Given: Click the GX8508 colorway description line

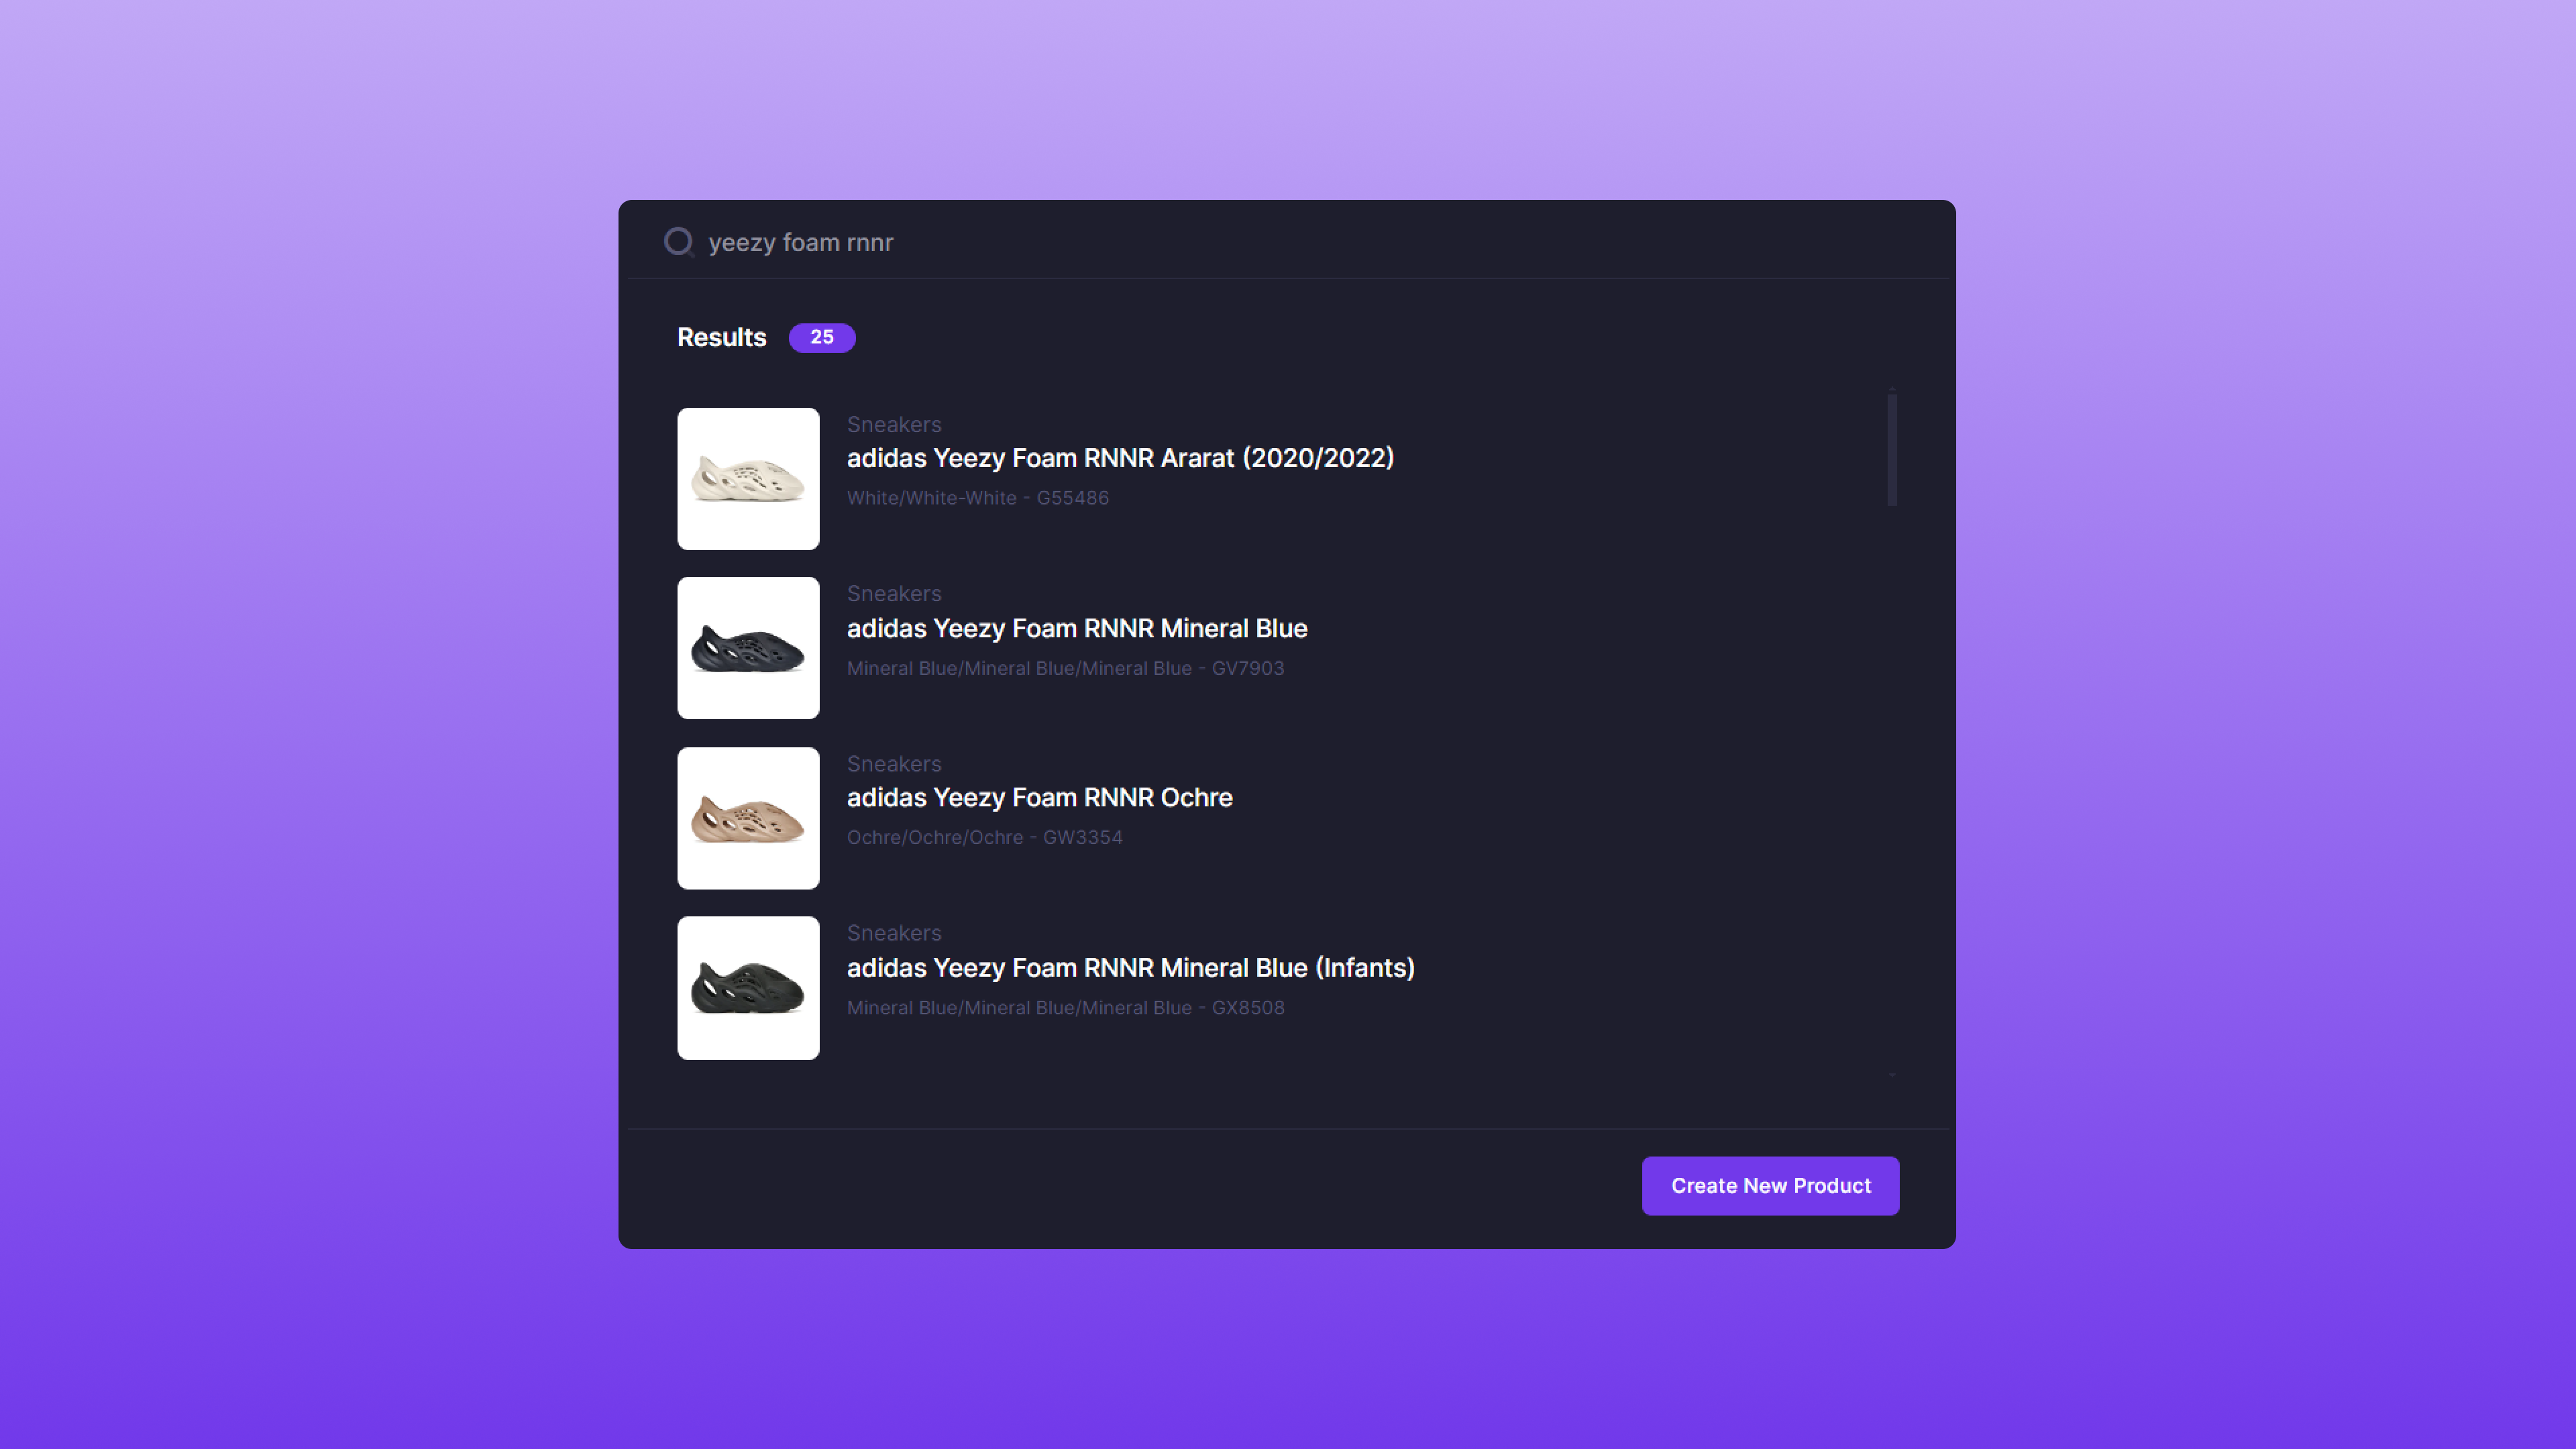Looking at the screenshot, I should point(1065,1008).
